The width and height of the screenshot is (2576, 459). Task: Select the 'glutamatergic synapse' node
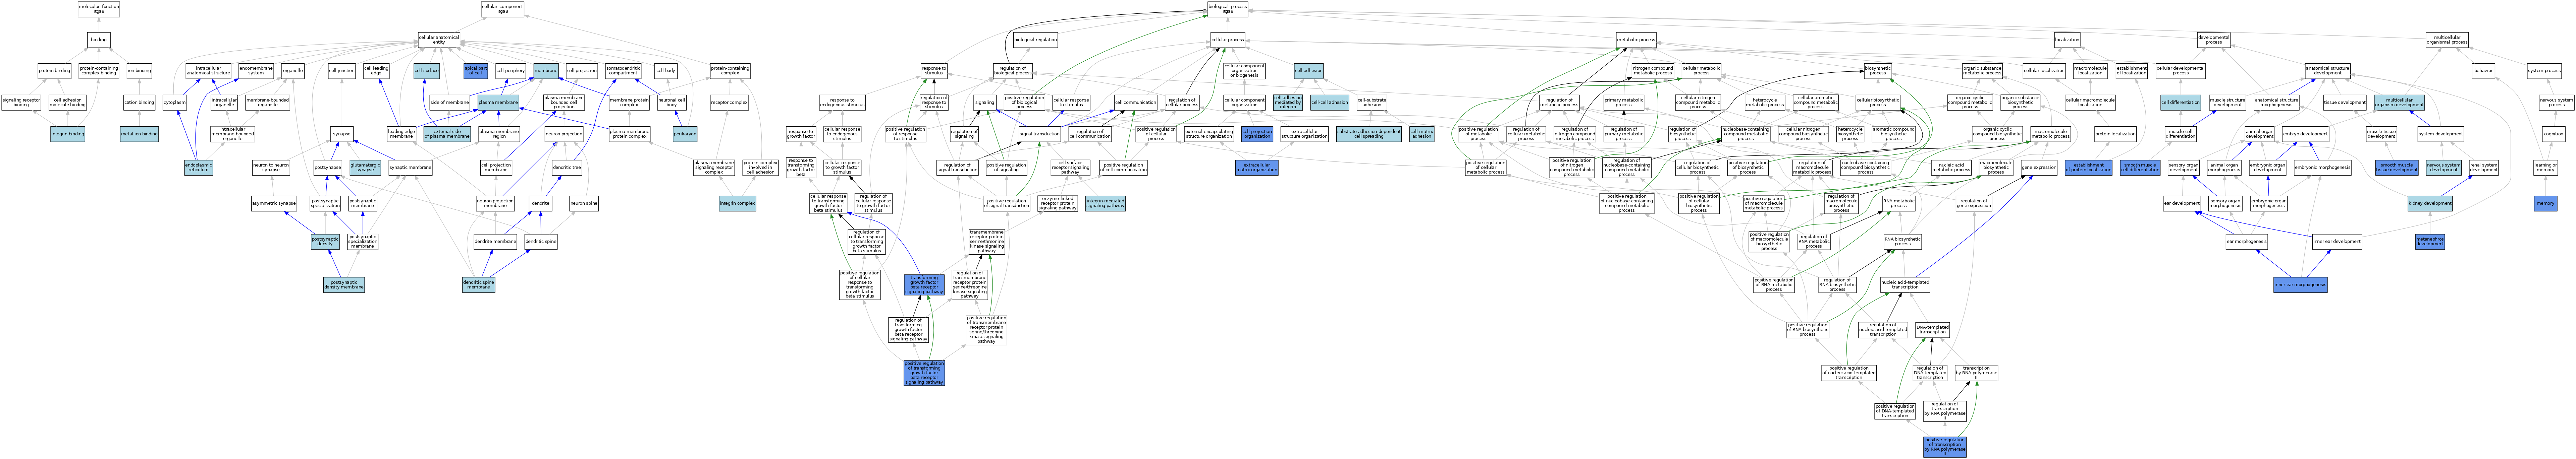pos(365,168)
